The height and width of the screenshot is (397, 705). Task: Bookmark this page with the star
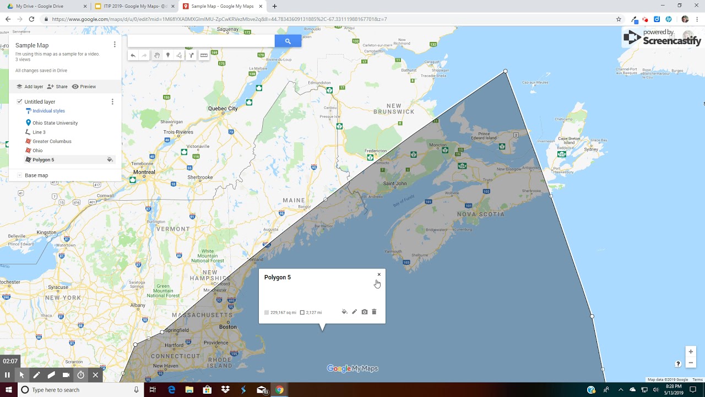619,19
